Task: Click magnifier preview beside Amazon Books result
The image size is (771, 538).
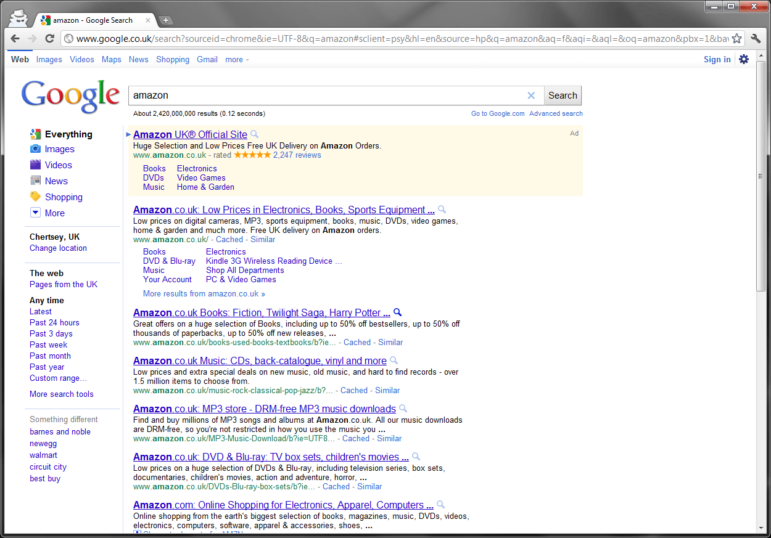Action: [x=398, y=312]
